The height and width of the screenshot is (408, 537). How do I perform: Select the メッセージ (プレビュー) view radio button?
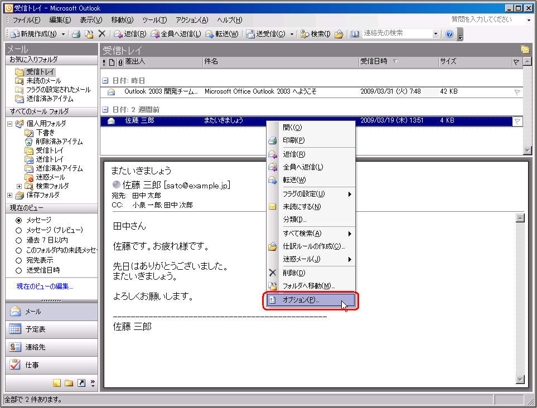[19, 230]
